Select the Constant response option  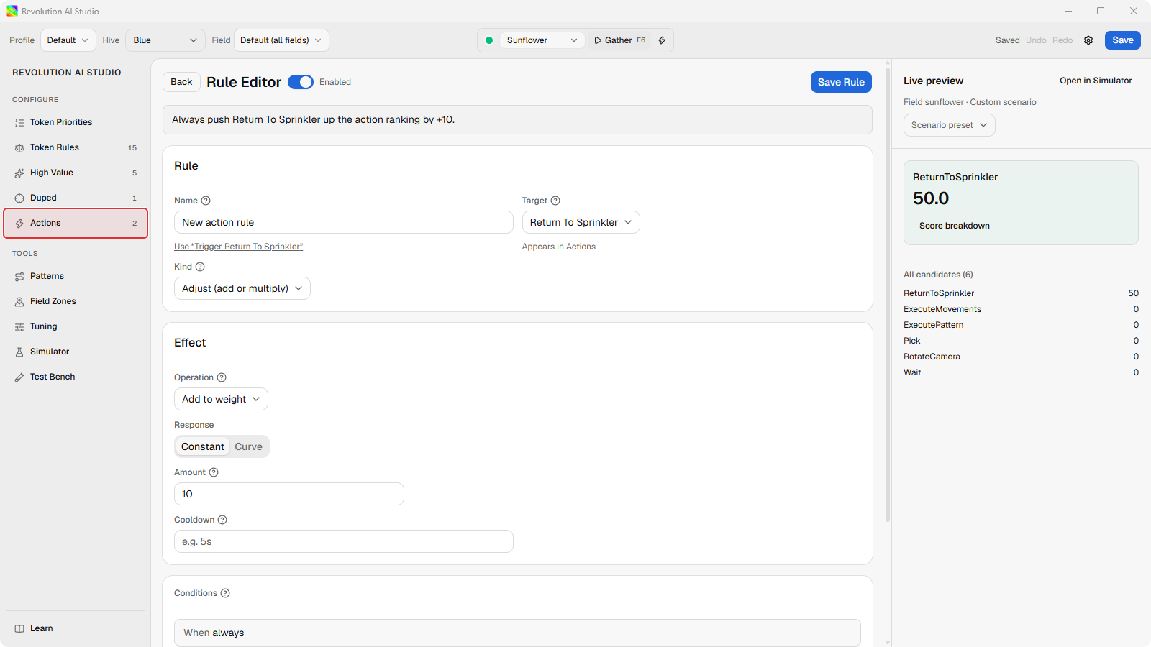pyautogui.click(x=203, y=446)
